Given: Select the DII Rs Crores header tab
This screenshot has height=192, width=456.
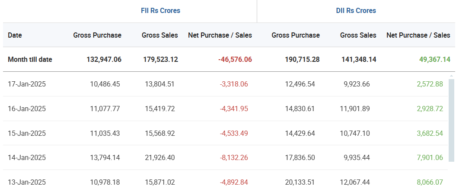Looking at the screenshot, I should coord(356,11).
